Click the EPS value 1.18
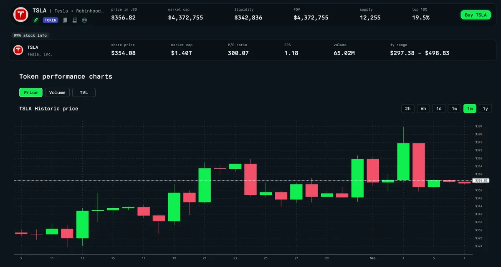This screenshot has height=267, width=501. pos(291,53)
